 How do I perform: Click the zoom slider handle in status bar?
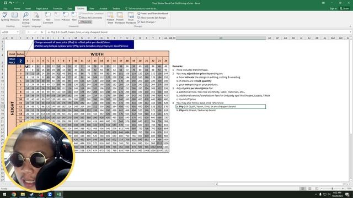point(332,189)
